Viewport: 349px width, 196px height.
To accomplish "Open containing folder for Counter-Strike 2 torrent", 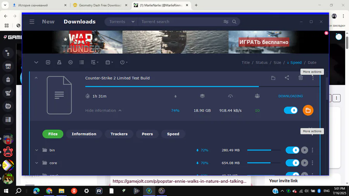I will pyautogui.click(x=273, y=78).
